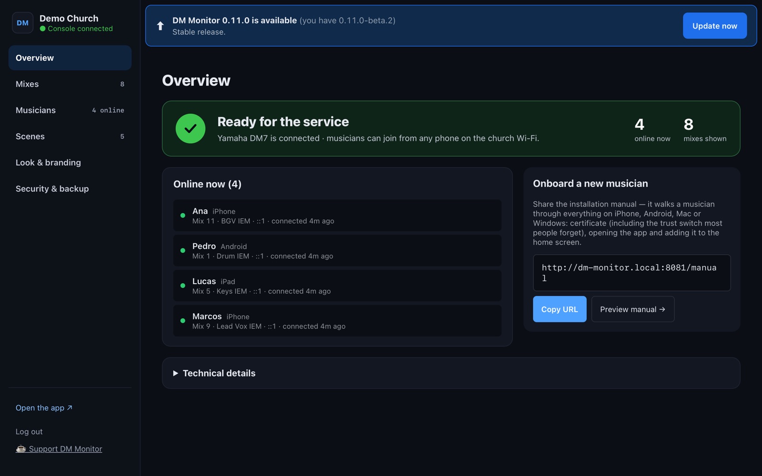Click the upward arrow update icon

pyautogui.click(x=160, y=26)
